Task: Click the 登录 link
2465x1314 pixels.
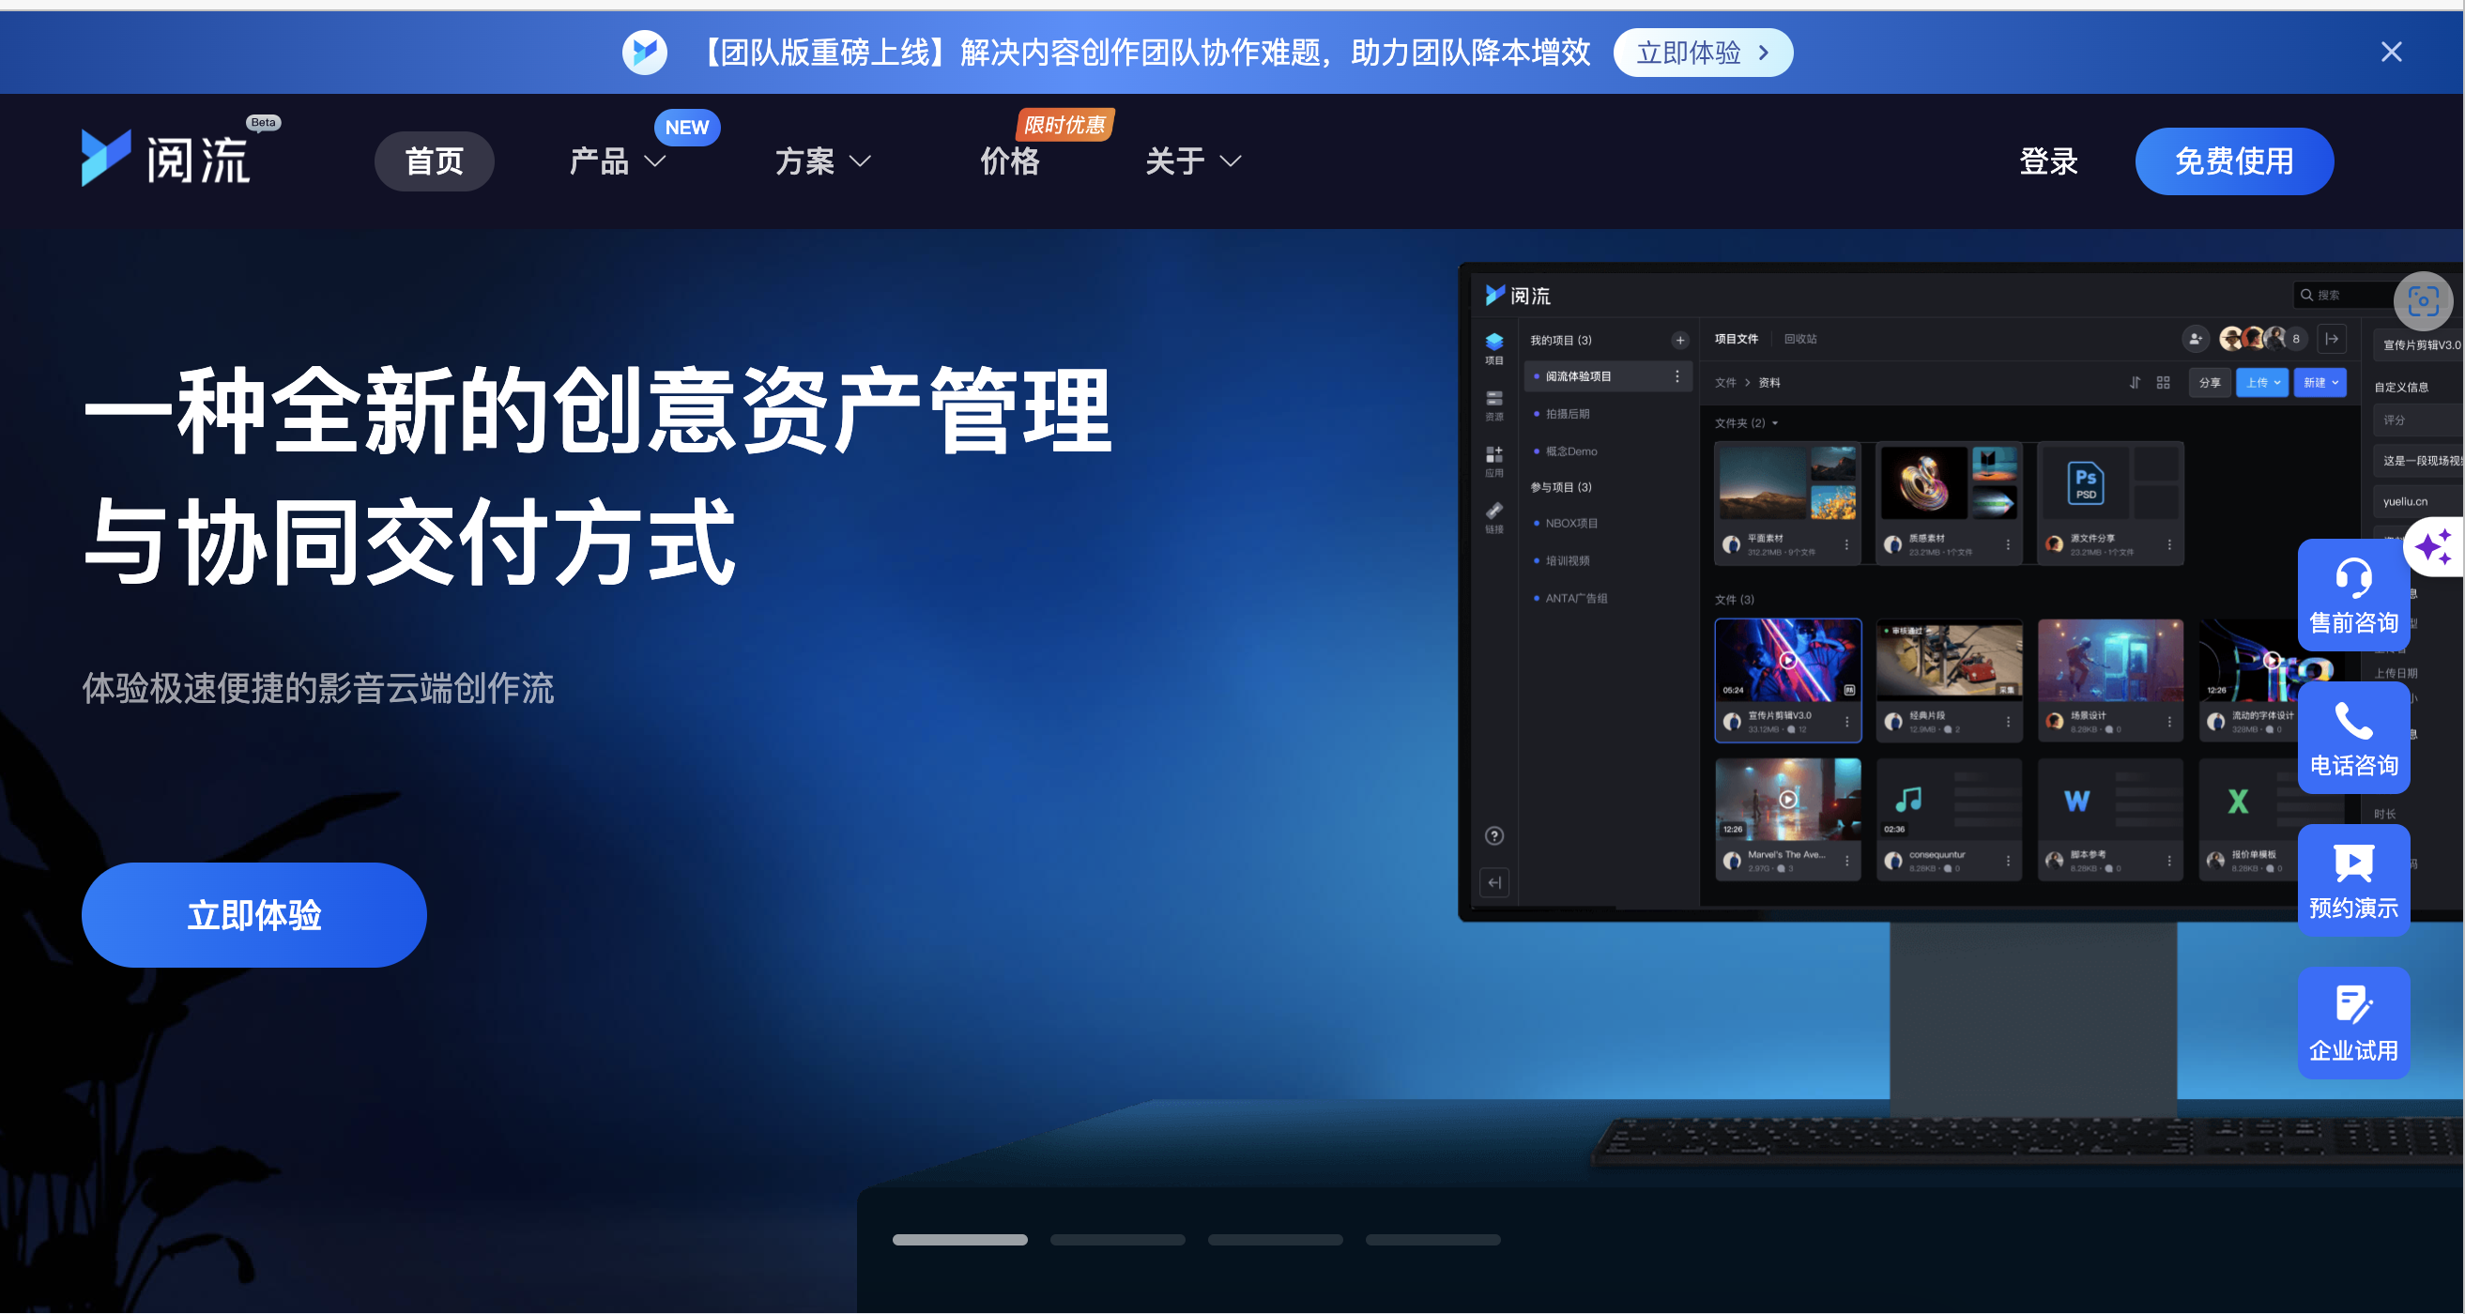Action: [2048, 160]
